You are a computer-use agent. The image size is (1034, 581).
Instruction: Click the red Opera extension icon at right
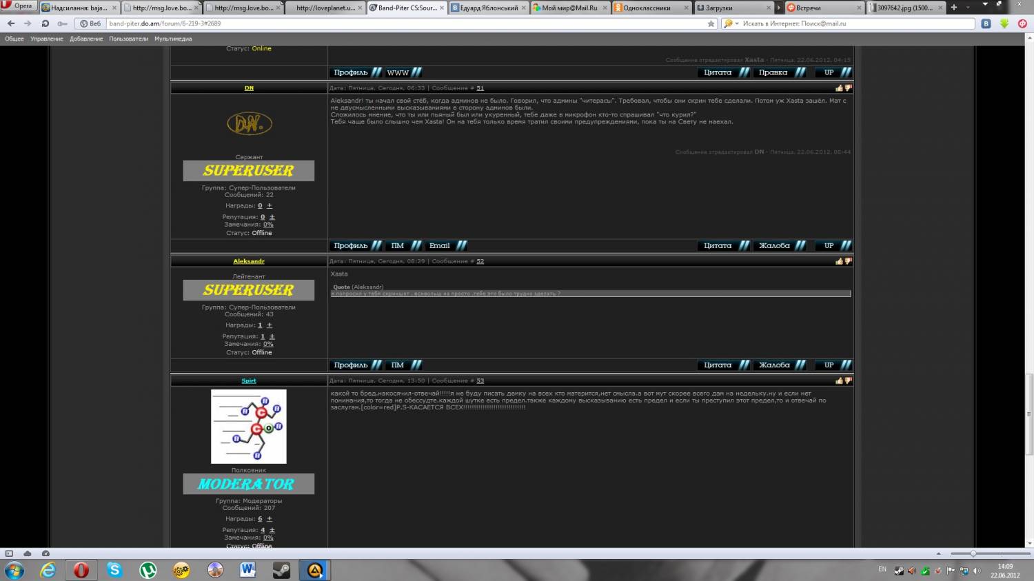tap(1022, 23)
